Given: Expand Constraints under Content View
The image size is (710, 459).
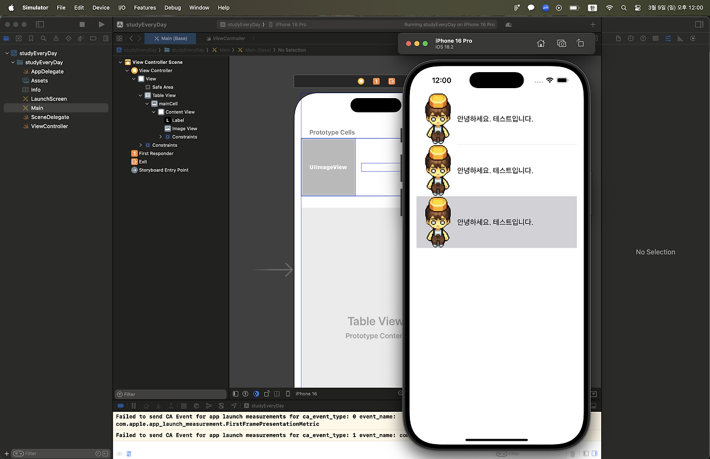Looking at the screenshot, I should tap(160, 137).
